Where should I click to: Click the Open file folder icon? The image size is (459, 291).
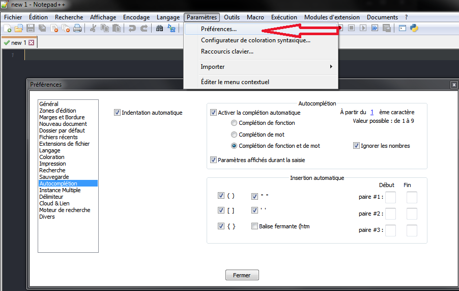[19, 28]
